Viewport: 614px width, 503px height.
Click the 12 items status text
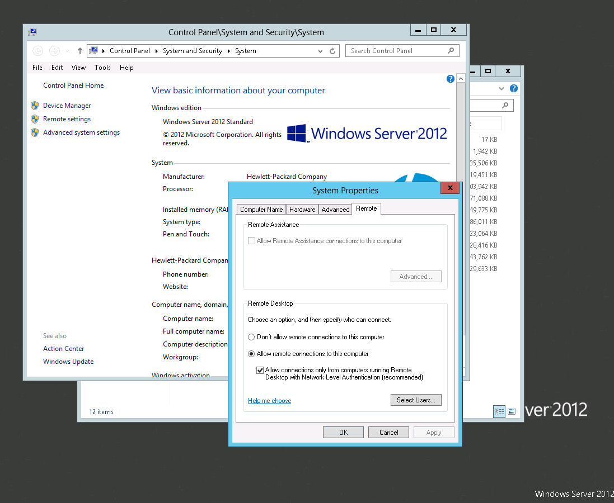click(x=101, y=412)
